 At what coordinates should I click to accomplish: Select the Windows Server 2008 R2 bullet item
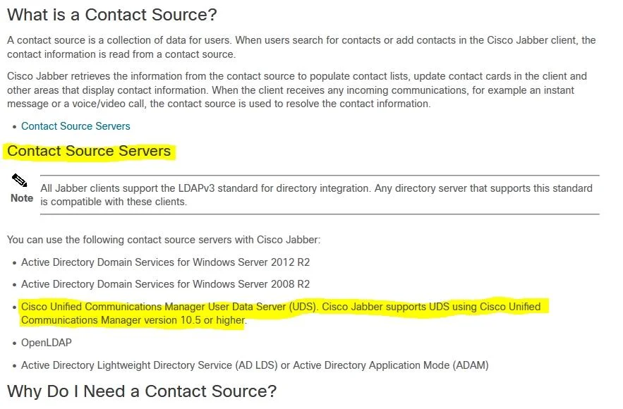[165, 284]
